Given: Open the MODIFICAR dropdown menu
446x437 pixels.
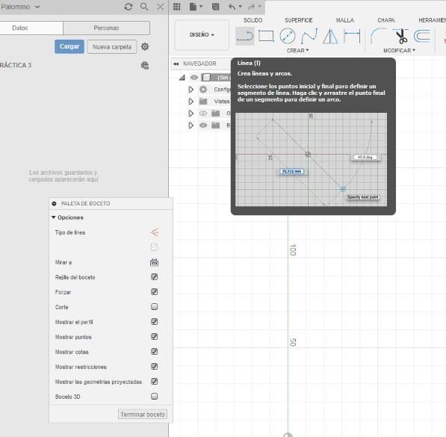Looking at the screenshot, I should tap(399, 51).
